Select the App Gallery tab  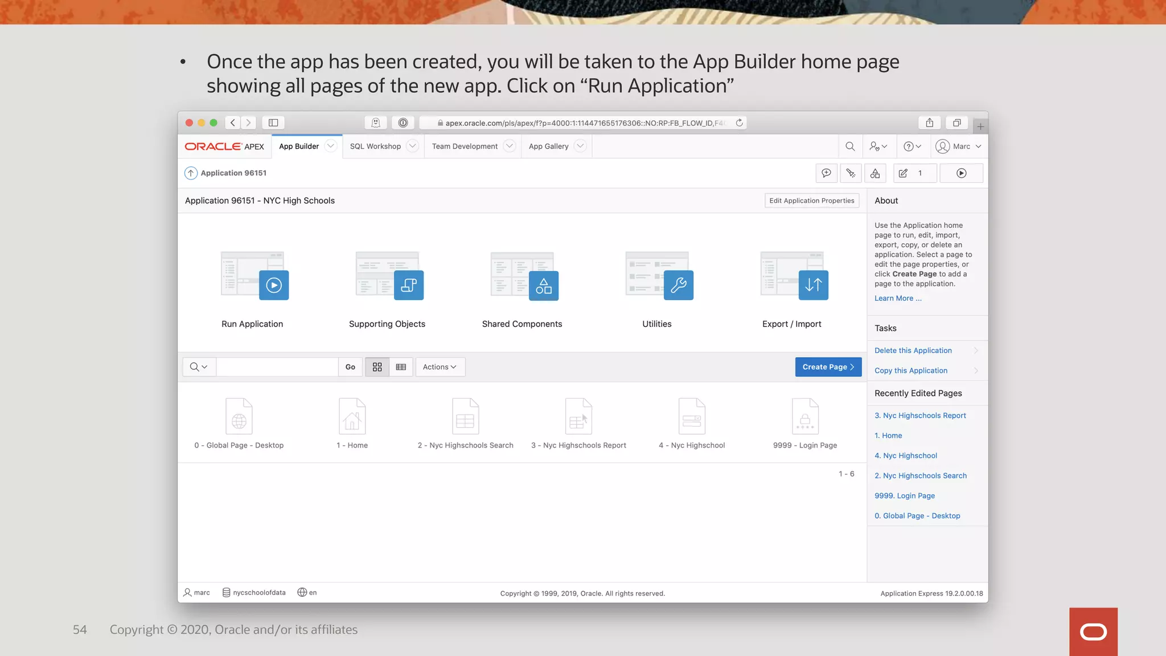click(x=548, y=146)
